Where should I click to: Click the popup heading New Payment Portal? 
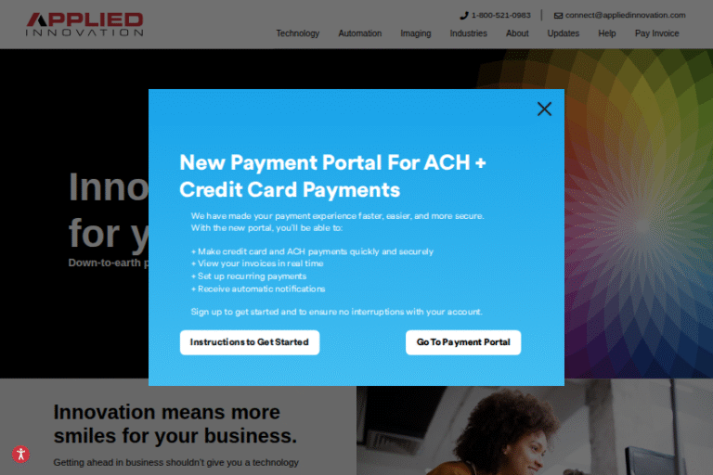(x=332, y=176)
